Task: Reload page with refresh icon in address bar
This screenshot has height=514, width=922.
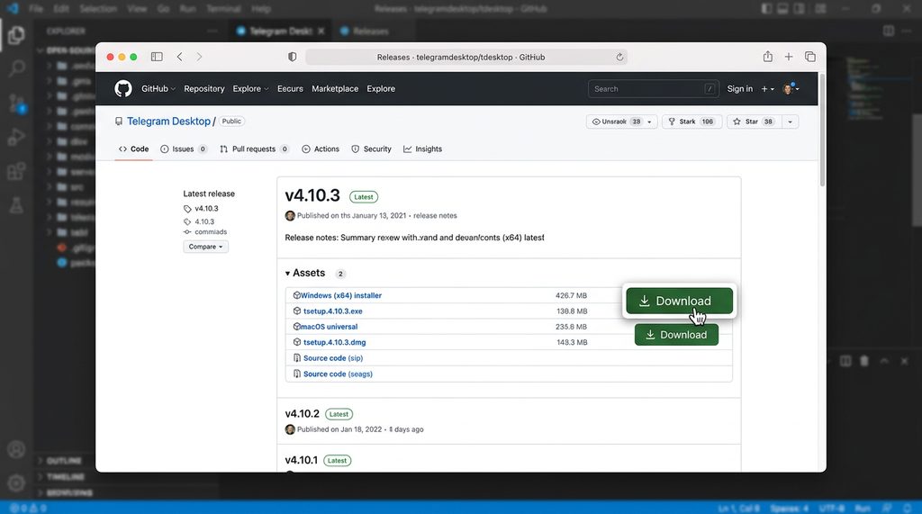Action: click(619, 57)
